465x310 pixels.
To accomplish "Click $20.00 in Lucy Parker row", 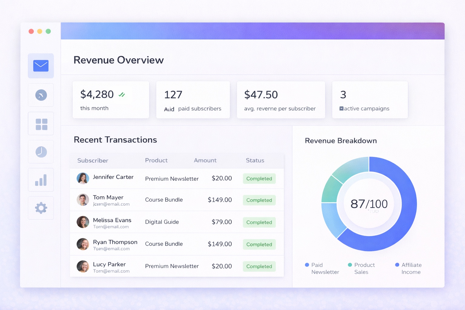I will tap(222, 266).
